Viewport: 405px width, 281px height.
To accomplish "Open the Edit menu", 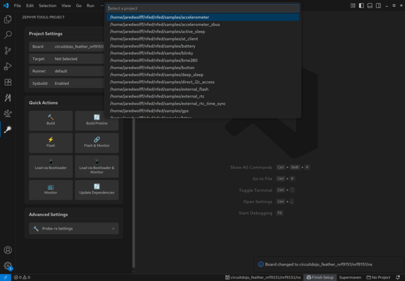I will 30,6.
